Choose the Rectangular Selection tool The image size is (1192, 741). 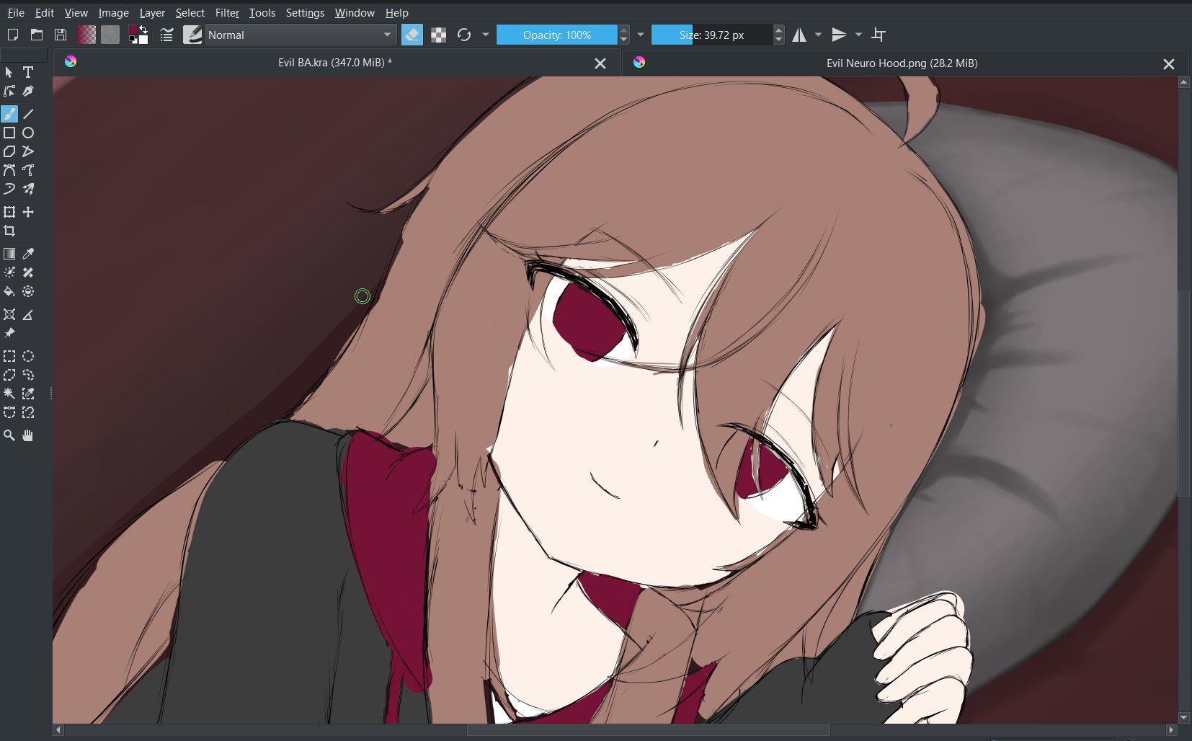9,356
